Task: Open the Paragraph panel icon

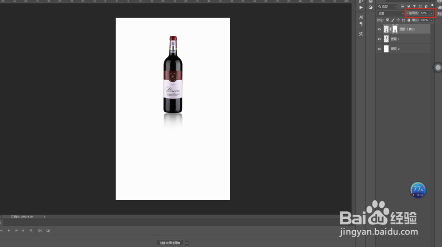Action: pyautogui.click(x=361, y=24)
